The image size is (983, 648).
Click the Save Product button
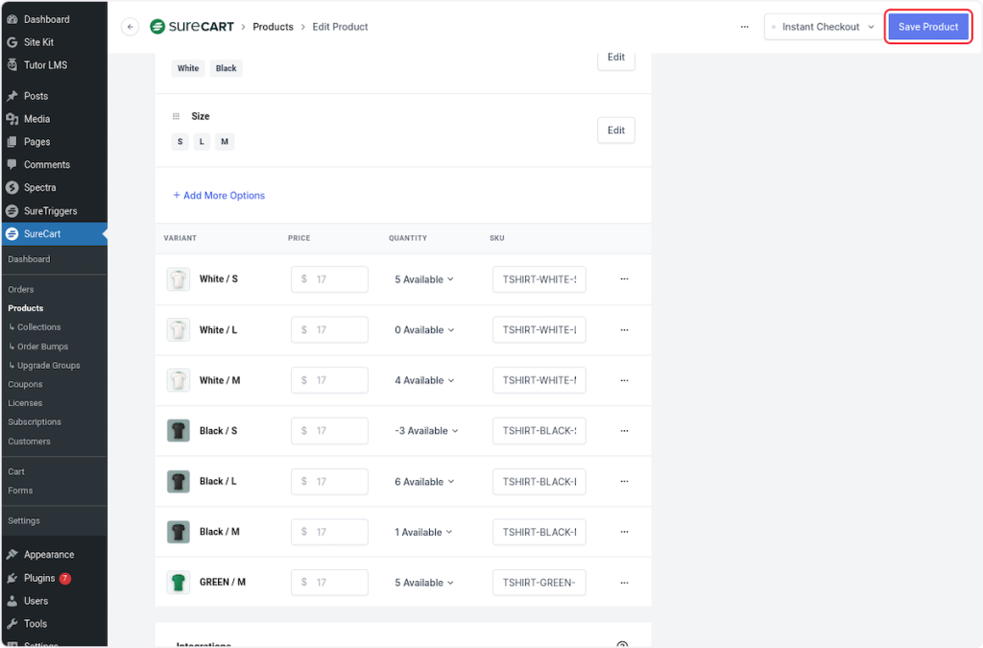click(927, 27)
